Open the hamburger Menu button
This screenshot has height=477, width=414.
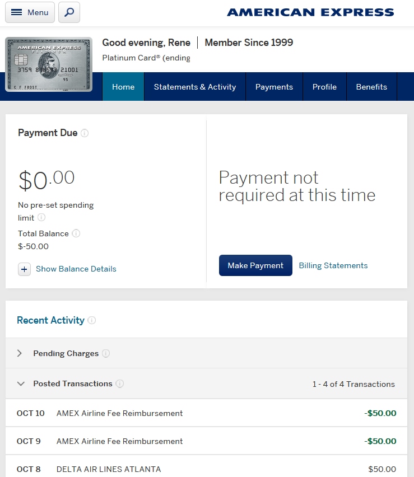[30, 12]
